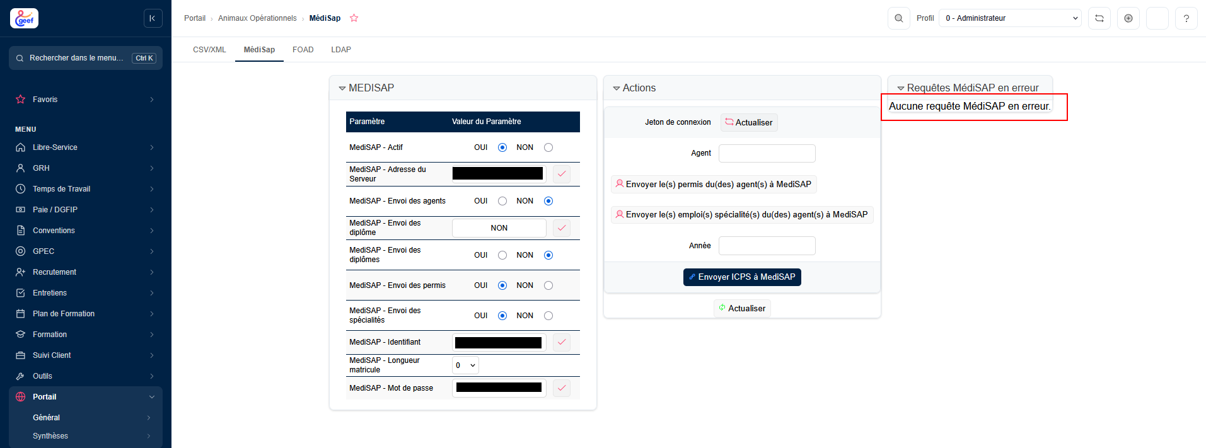Open the search magnifier in top bar
This screenshot has height=448, width=1206.
899,18
